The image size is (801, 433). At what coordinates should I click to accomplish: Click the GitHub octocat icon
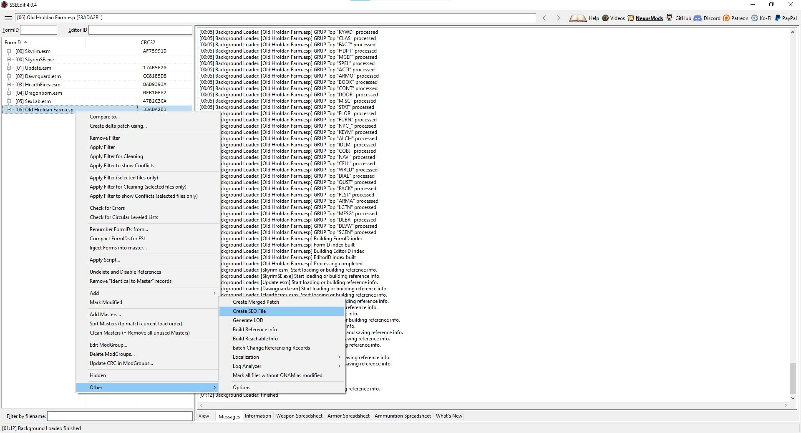[669, 18]
